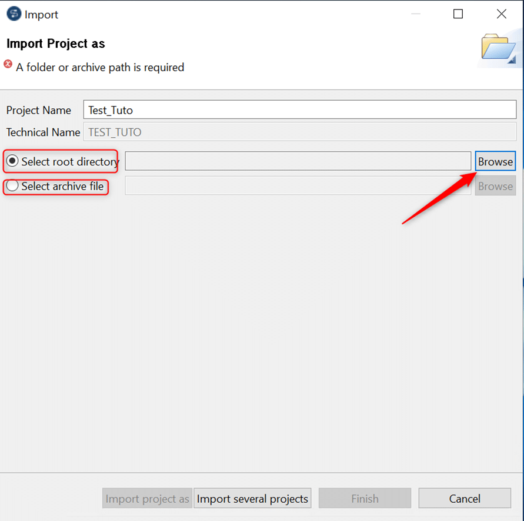Focus the root directory path field
Screen dimensions: 524x521
(x=298, y=161)
